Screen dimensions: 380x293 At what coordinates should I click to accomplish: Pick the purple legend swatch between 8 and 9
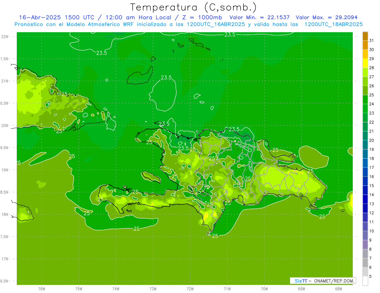(x=365, y=245)
